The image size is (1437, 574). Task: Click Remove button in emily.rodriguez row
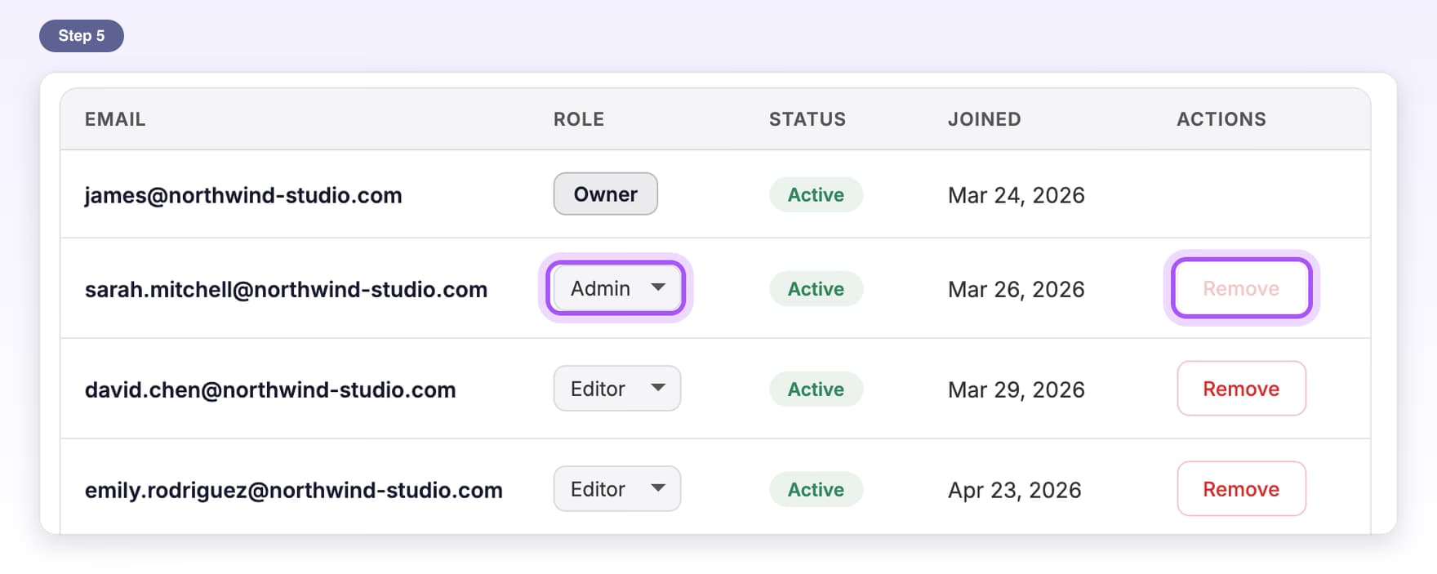click(x=1241, y=489)
